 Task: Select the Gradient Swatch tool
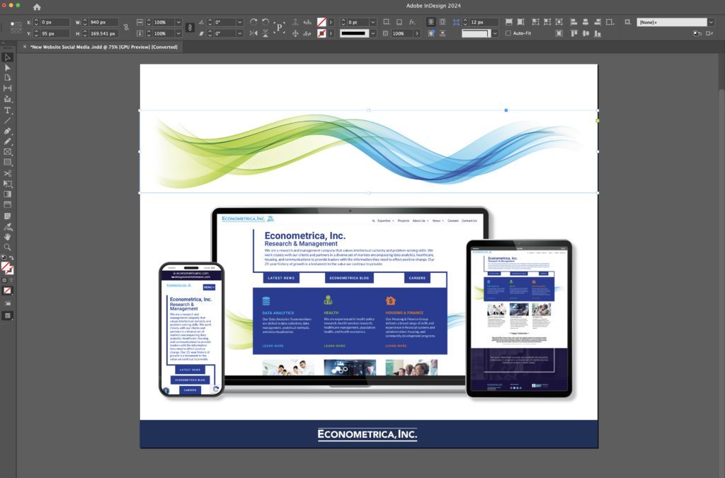pyautogui.click(x=7, y=194)
